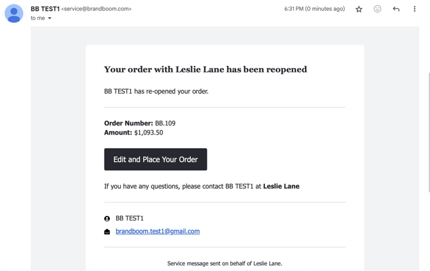430x271 pixels.
Task: Click the 'to me' recipient text
Action: [38, 19]
